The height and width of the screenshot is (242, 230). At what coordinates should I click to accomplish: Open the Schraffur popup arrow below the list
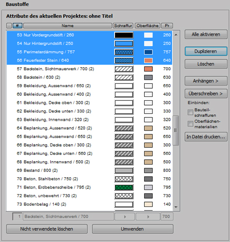point(125,217)
